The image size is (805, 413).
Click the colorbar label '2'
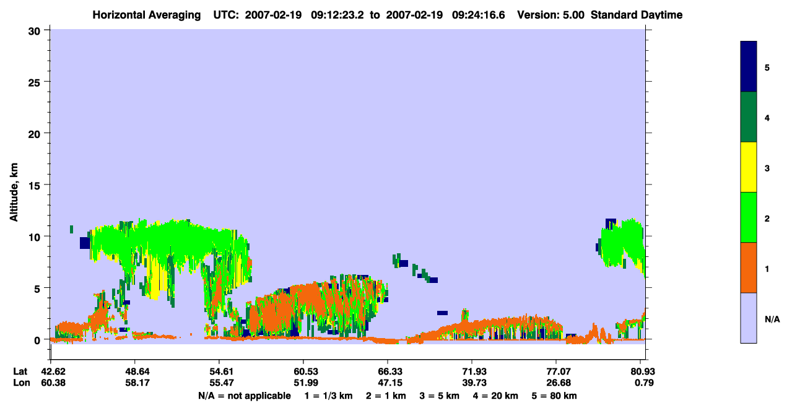[767, 218]
